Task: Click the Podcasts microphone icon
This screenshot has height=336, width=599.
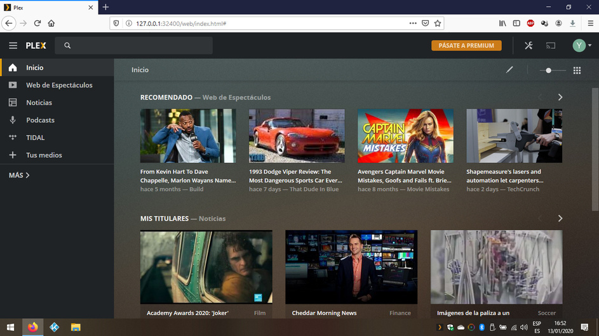Action: tap(13, 120)
